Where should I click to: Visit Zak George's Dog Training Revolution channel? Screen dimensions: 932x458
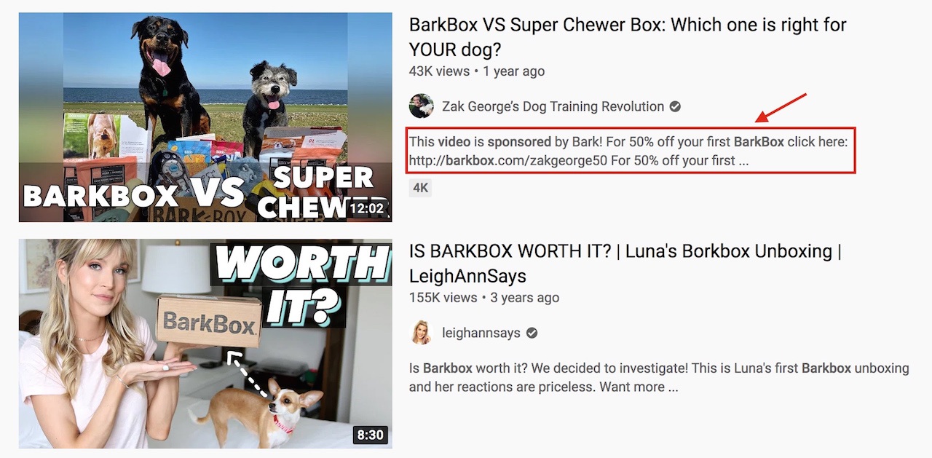[x=553, y=106]
